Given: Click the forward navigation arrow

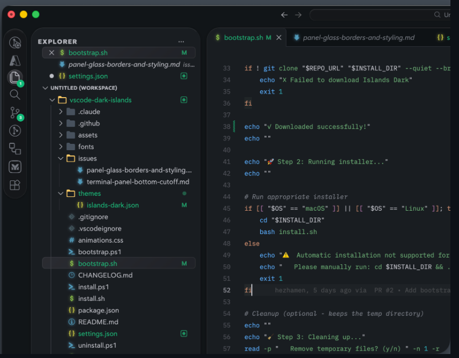Looking at the screenshot, I should coord(298,15).
